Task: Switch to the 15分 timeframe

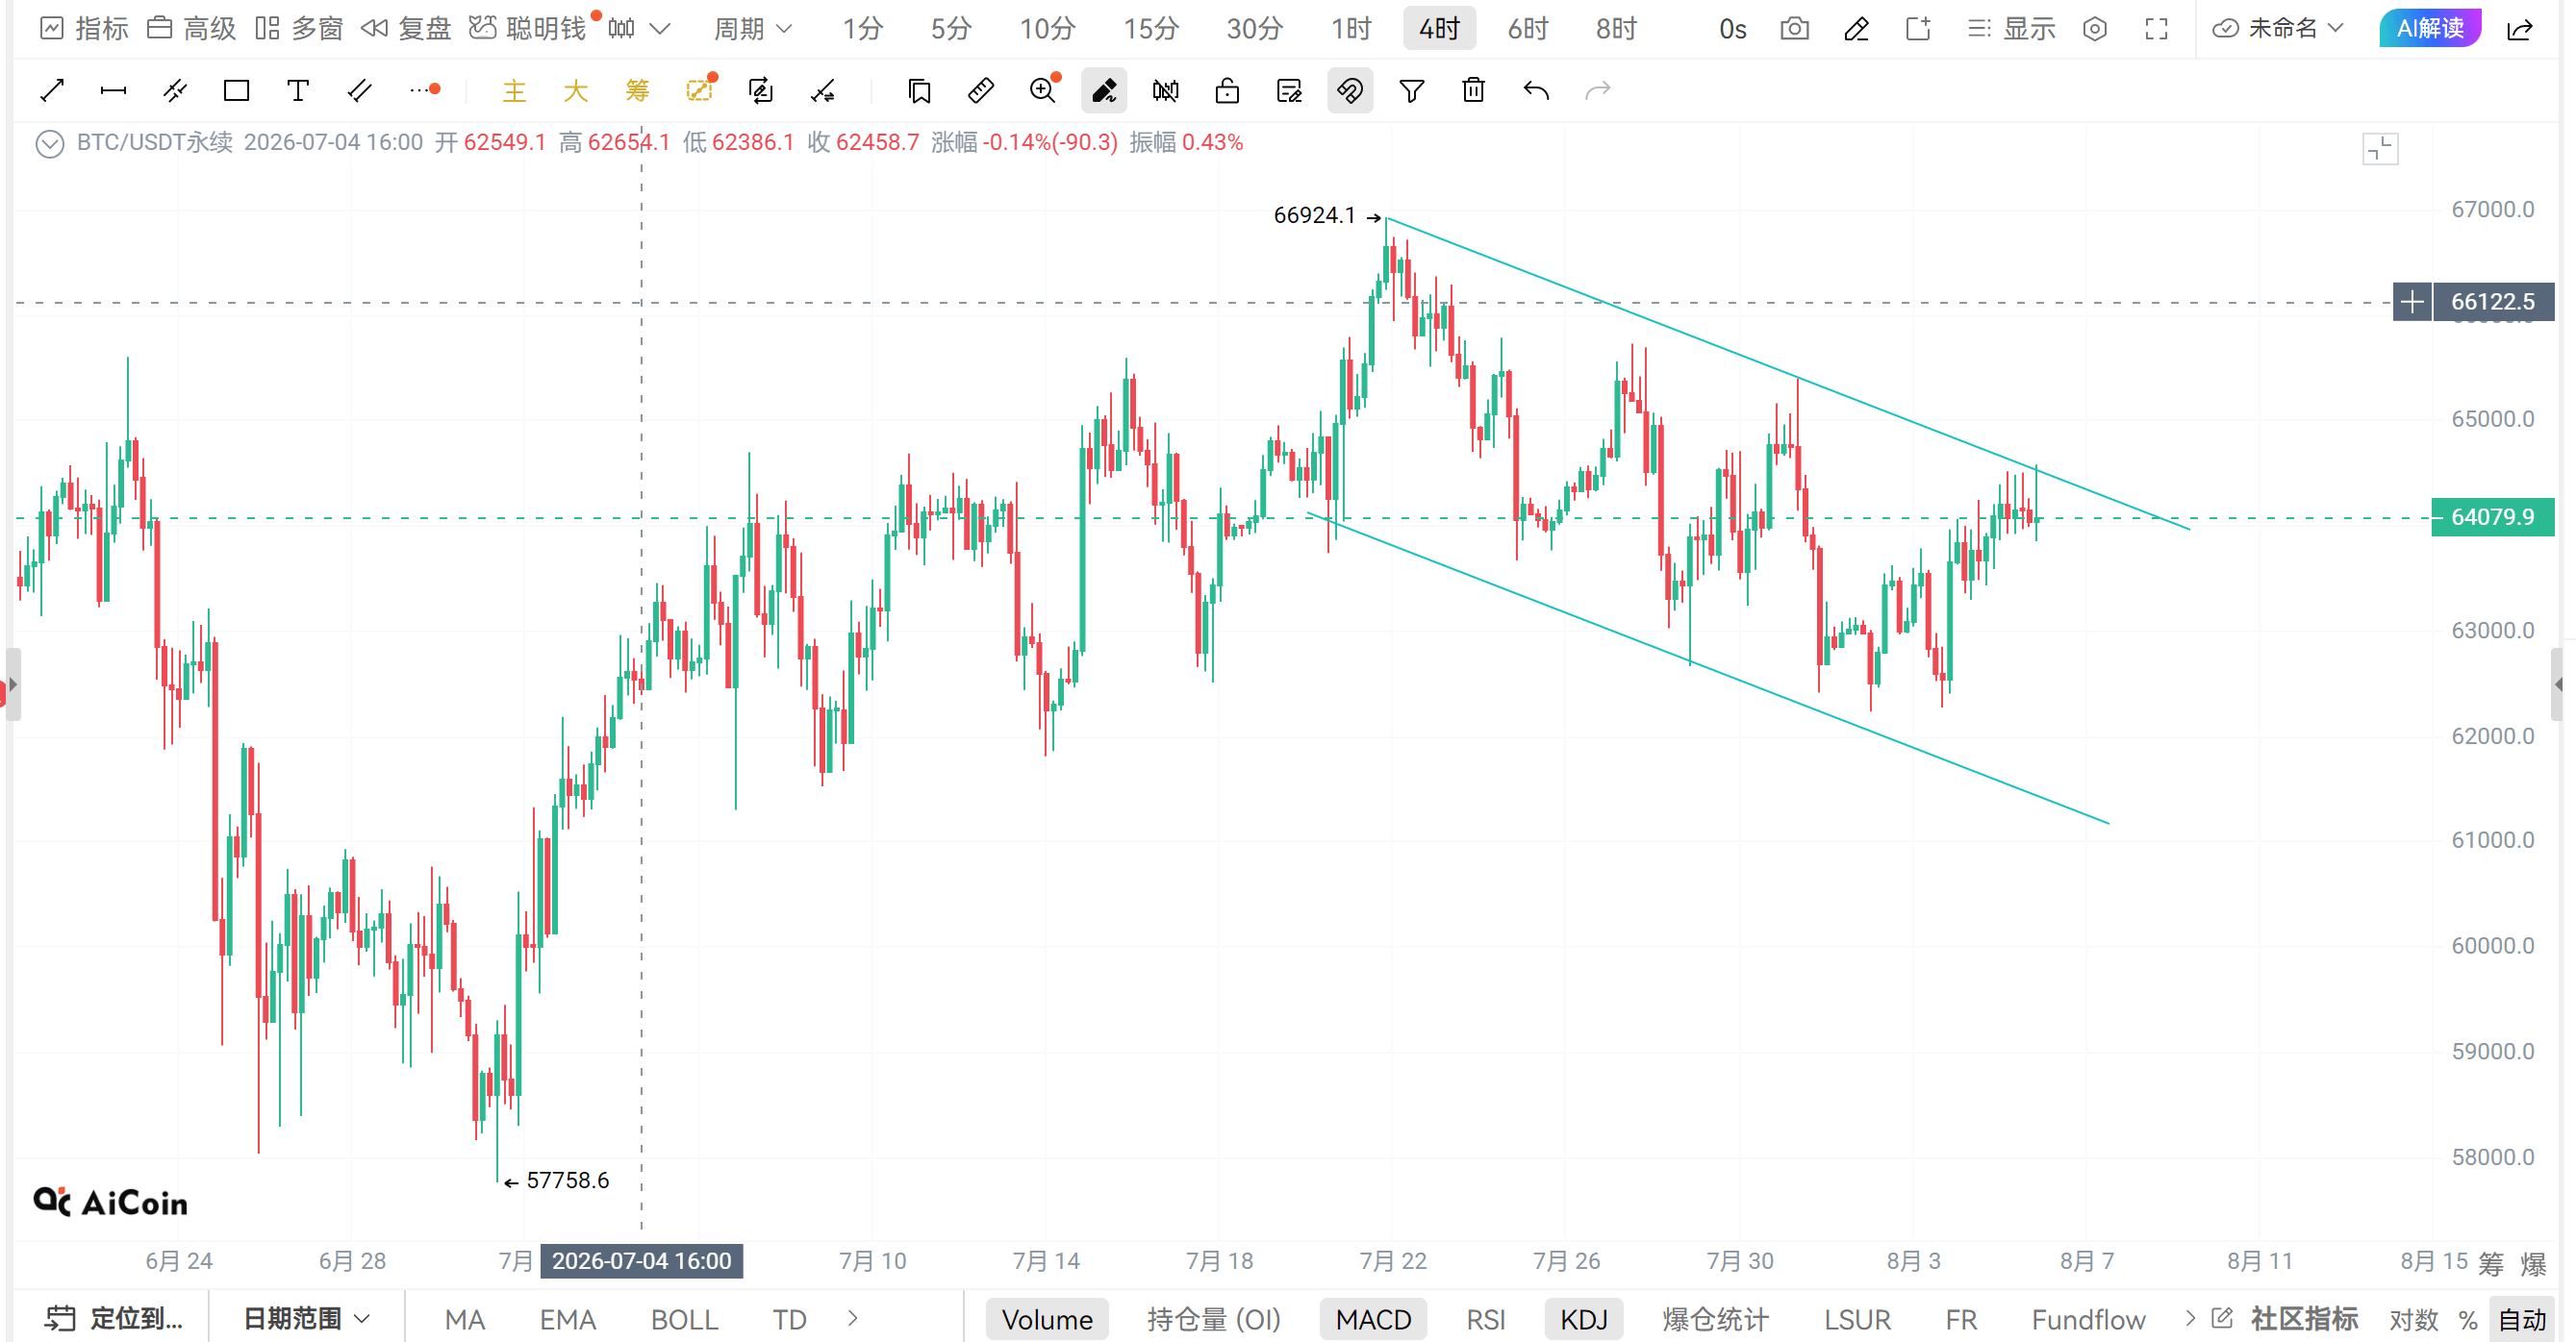Action: pyautogui.click(x=1151, y=29)
